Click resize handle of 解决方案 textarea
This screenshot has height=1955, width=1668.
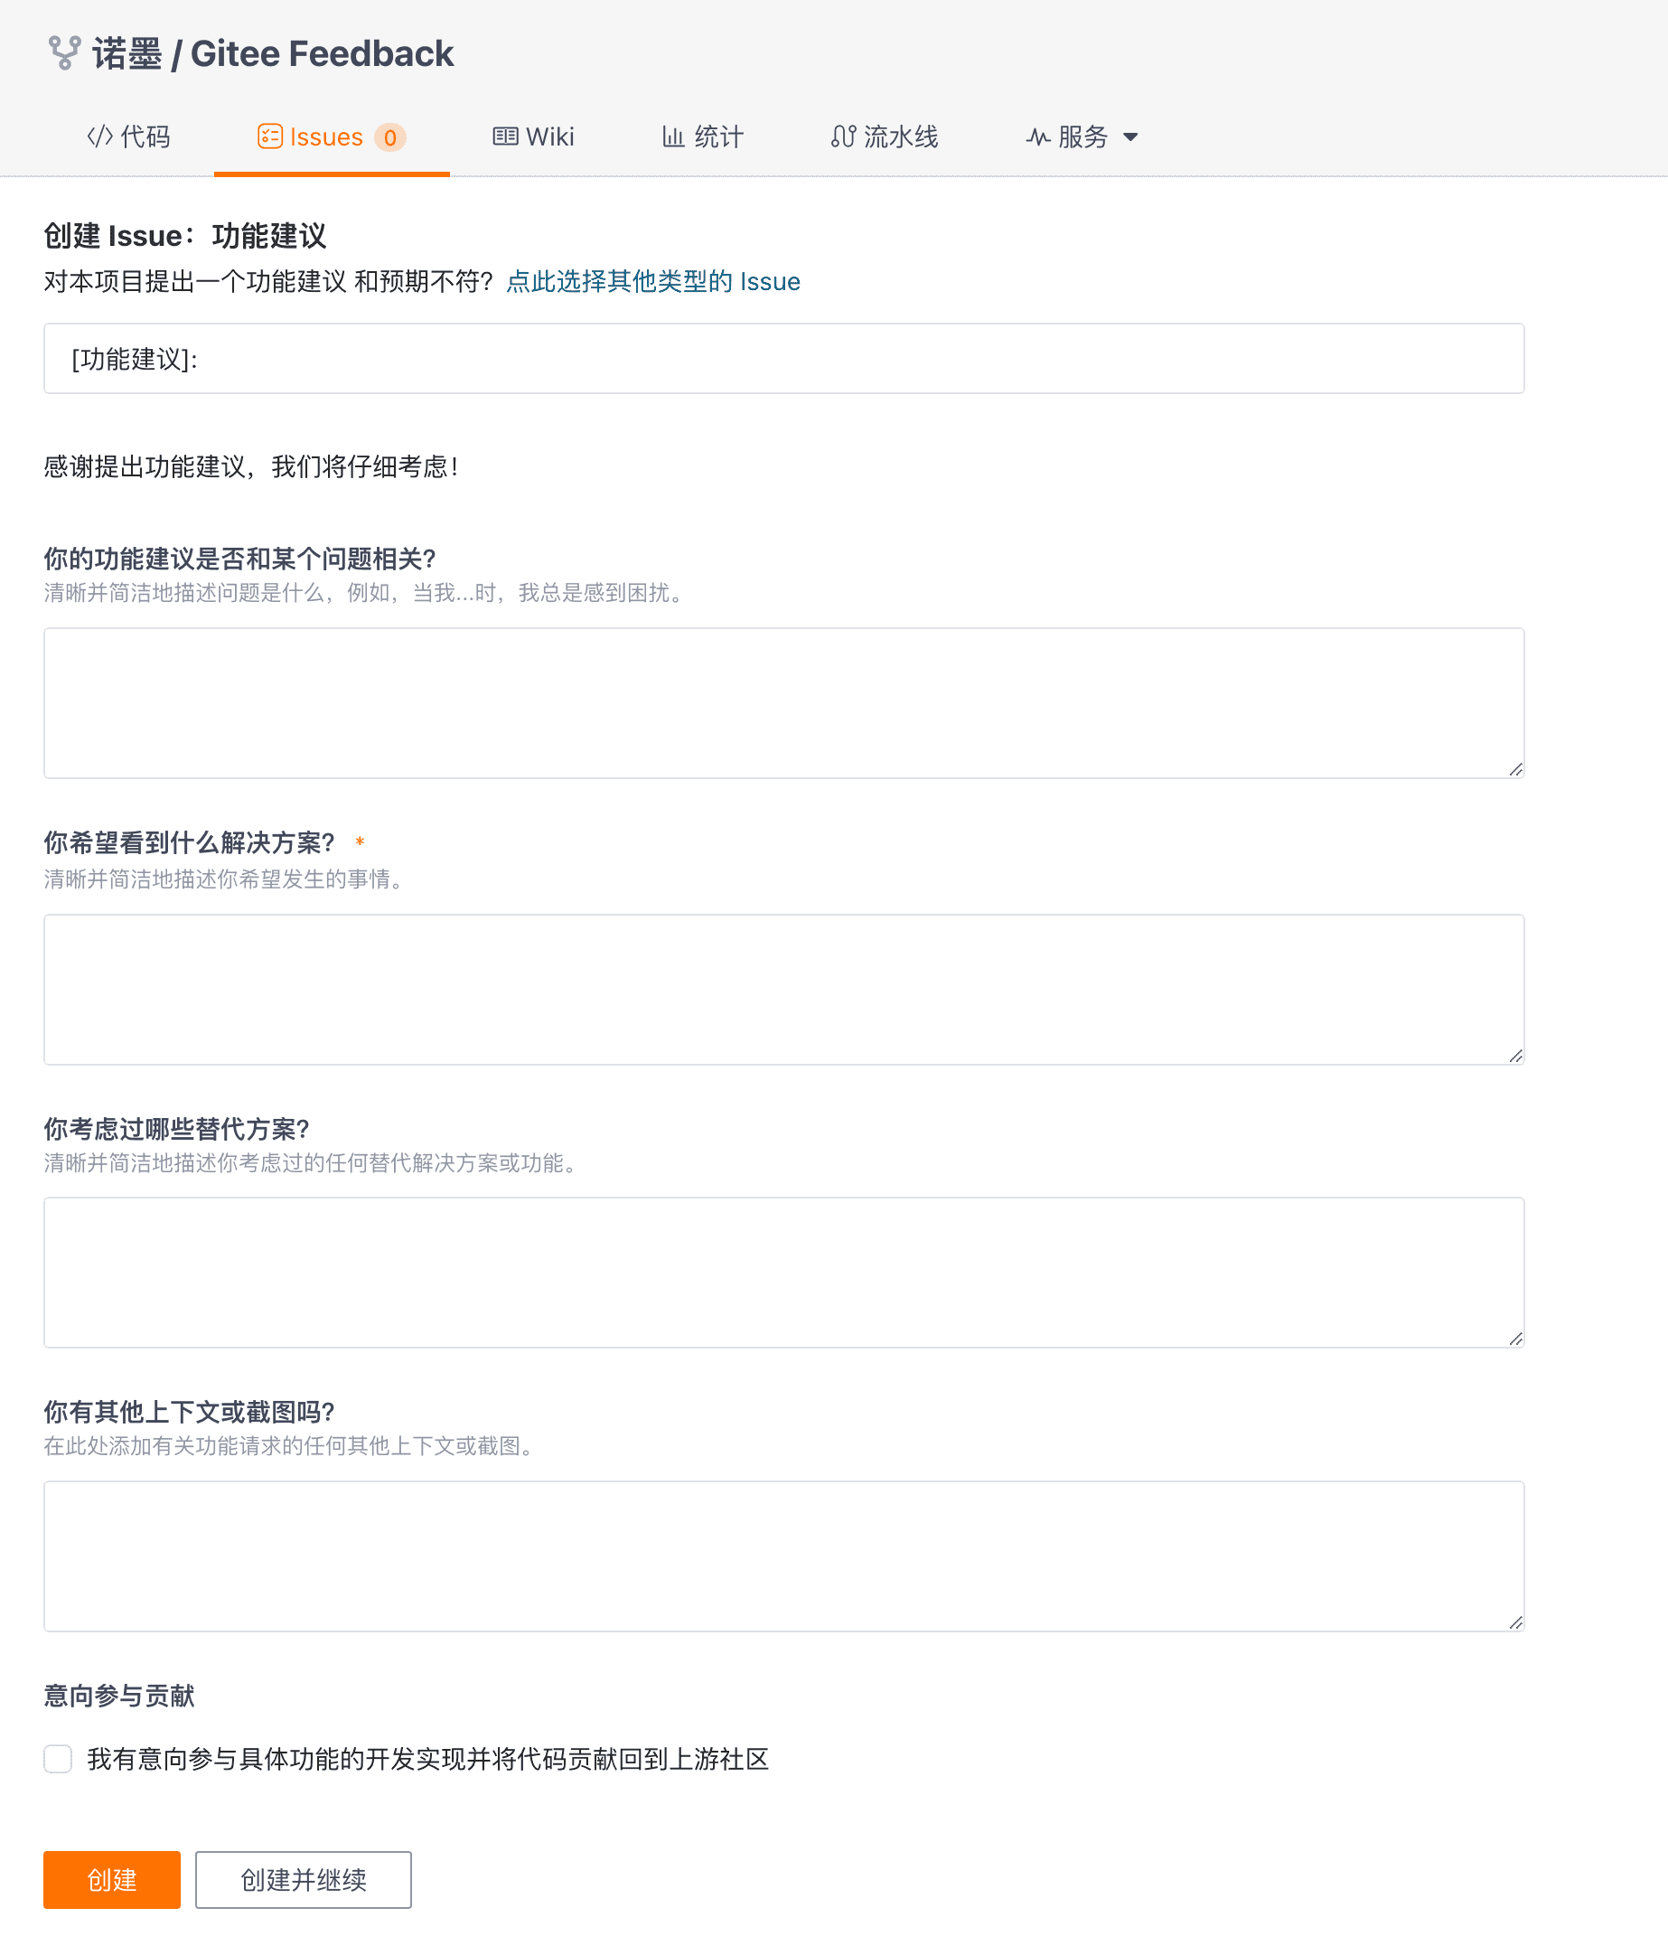click(x=1515, y=1056)
